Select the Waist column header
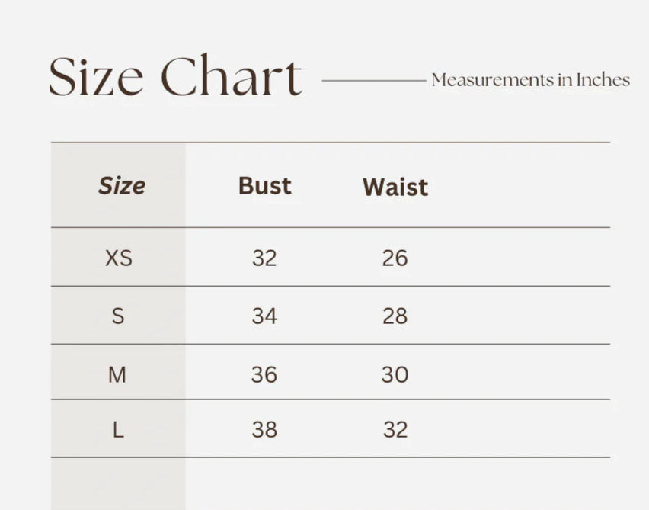649x510 pixels. 395,187
